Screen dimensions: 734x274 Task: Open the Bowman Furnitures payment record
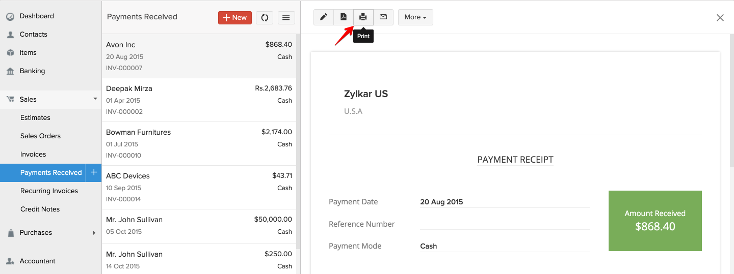pyautogui.click(x=199, y=143)
